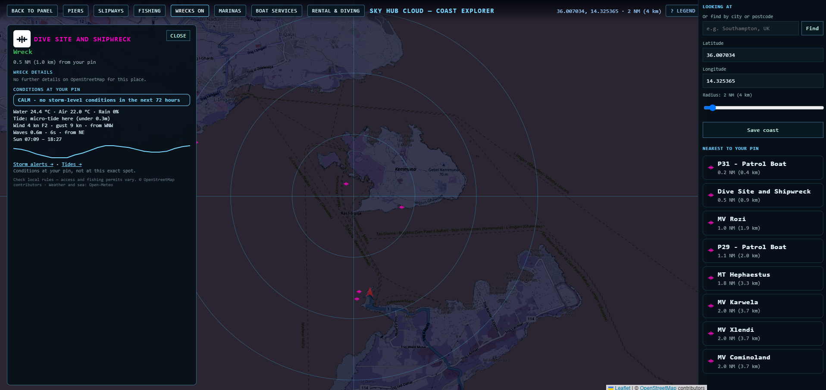Click the Find button
This screenshot has height=390, width=826.
point(812,28)
